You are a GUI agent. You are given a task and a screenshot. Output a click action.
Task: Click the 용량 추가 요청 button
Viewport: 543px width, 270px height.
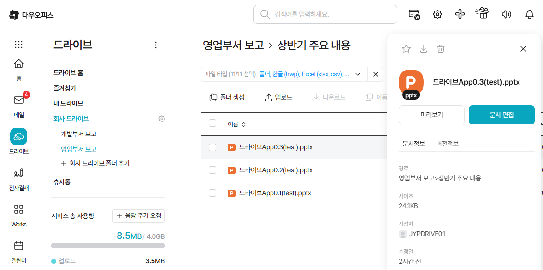(138, 216)
